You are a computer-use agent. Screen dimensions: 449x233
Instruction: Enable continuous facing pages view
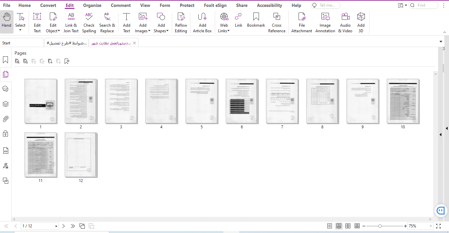coord(357,226)
